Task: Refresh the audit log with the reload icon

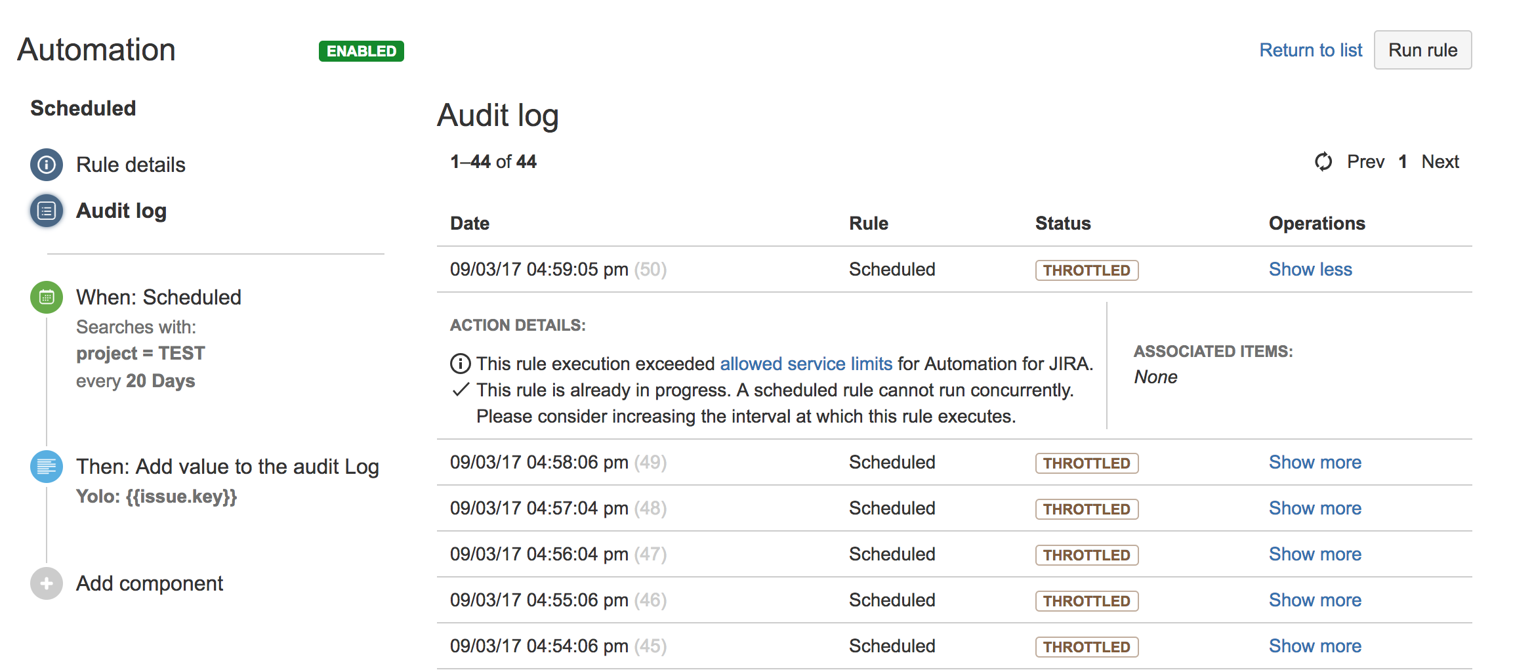Action: point(1323,161)
